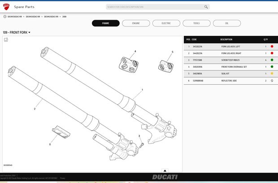Image resolution: width=278 pixels, height=183 pixels.
Task: Expand the 109 - FRONT FORK dropdown
Action: click(17, 32)
